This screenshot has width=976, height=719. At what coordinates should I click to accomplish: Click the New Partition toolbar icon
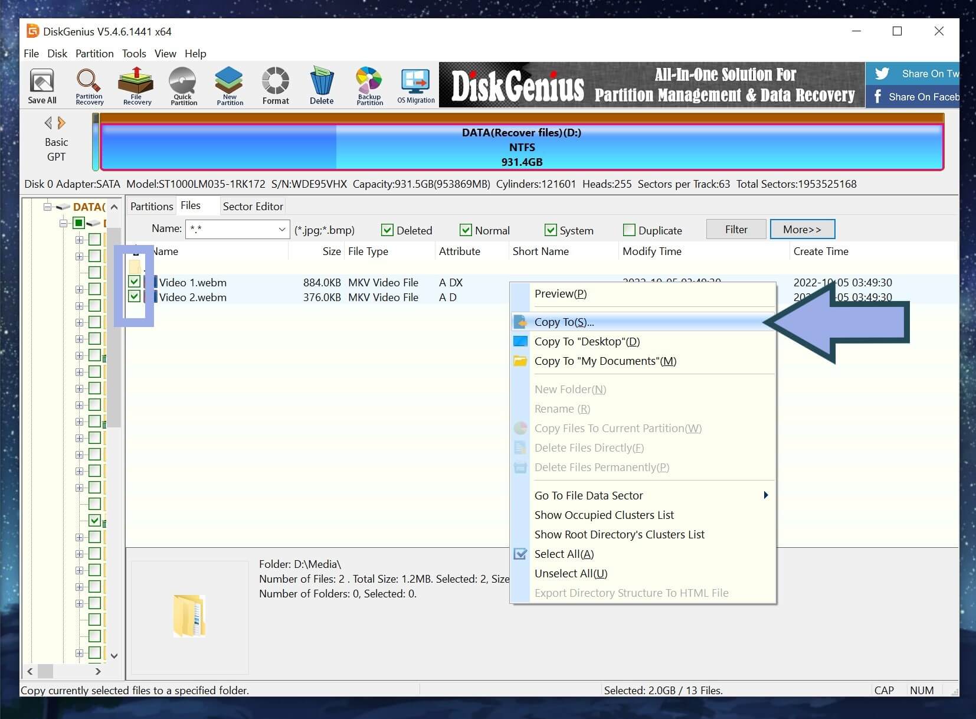[x=230, y=86]
